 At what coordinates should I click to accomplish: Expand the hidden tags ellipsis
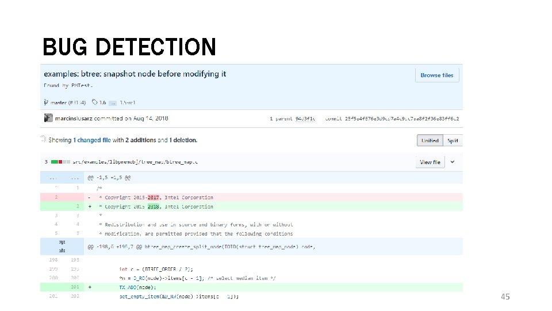(x=113, y=103)
